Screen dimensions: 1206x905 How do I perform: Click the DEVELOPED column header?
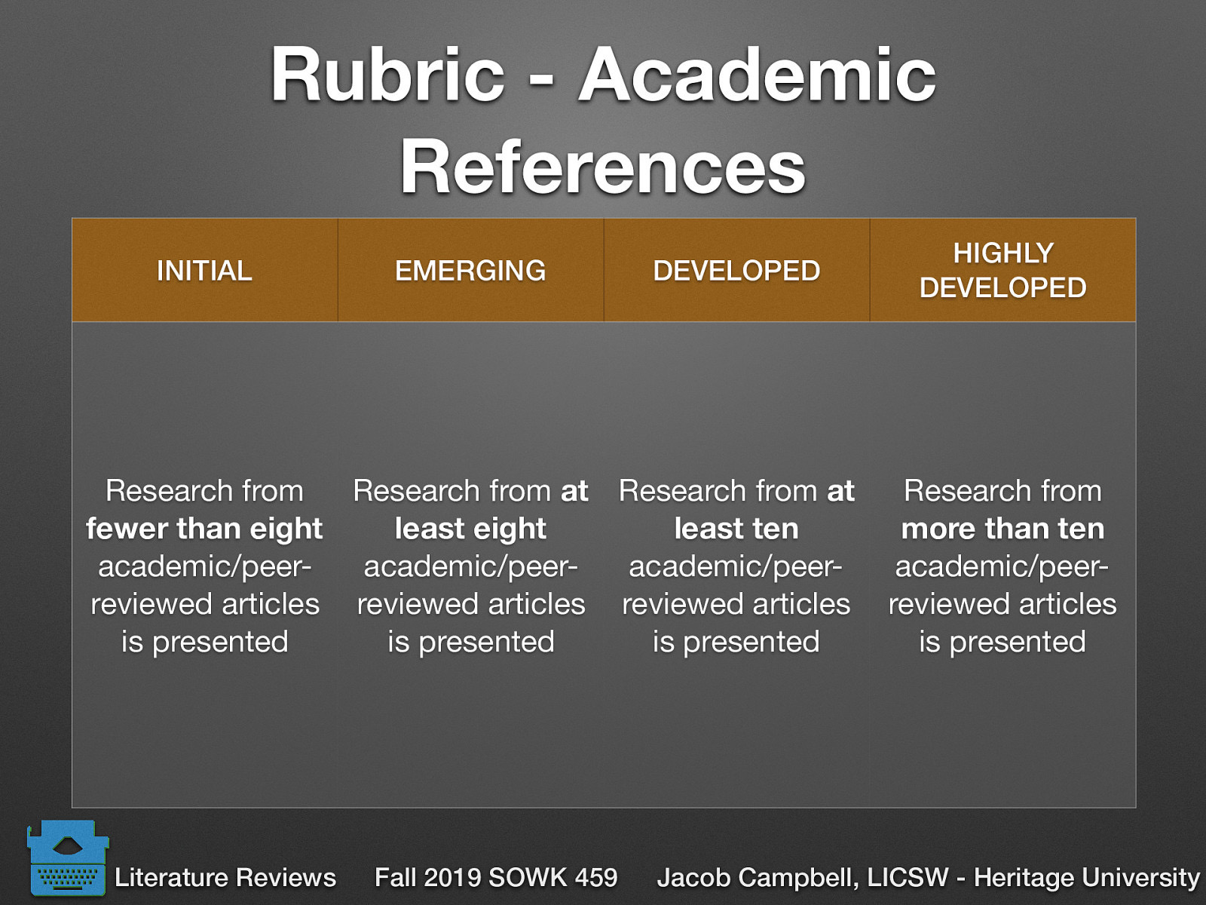(737, 270)
